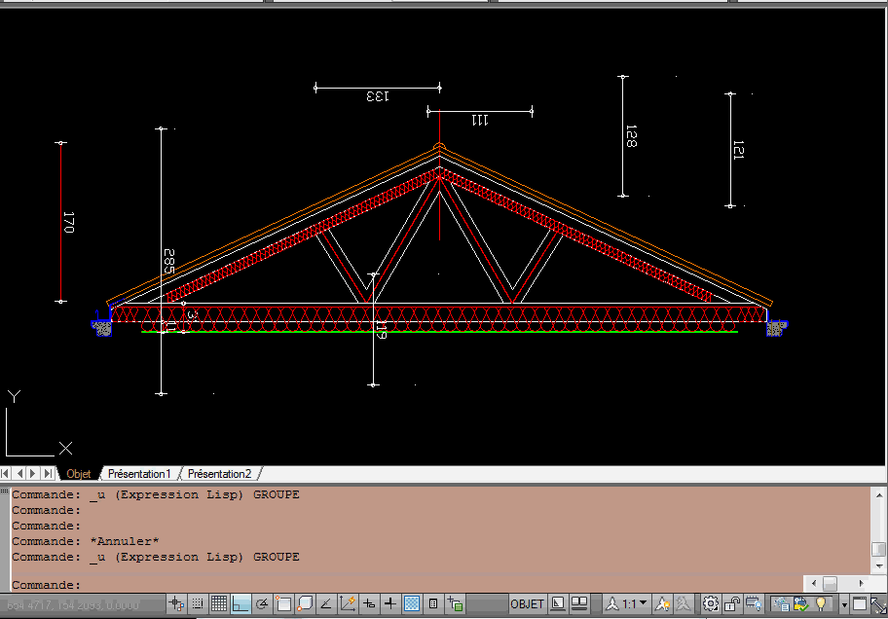888x619 pixels.
Task: Toggle Dynamic UCS status button
Action: pyautogui.click(x=348, y=604)
